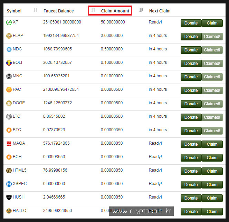Viewport: 229px width, 222px height.
Task: Sort by Faucet Balance using sort arrows before Claim Amount
Action: point(93,10)
